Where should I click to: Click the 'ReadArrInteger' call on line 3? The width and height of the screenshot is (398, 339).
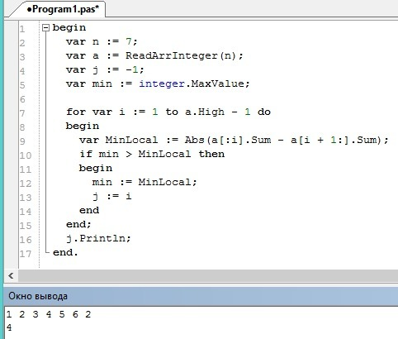[x=172, y=55]
